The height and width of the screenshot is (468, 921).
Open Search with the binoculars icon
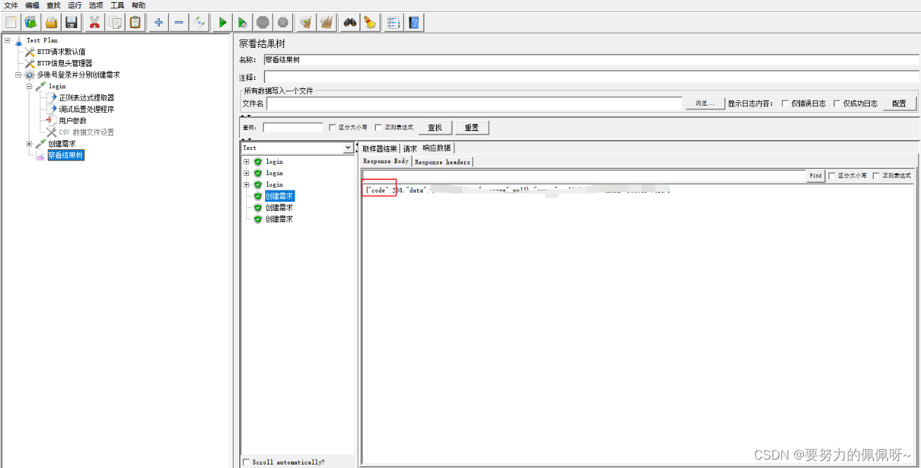[349, 22]
